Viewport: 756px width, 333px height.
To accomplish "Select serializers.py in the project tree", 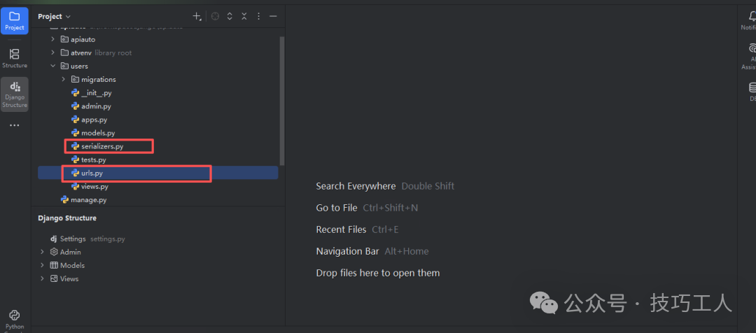I will 101,146.
